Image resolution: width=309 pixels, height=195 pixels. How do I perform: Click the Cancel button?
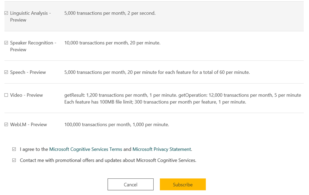[130, 184]
